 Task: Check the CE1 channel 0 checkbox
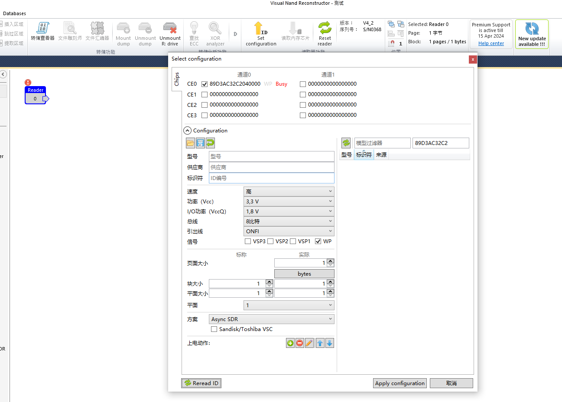pyautogui.click(x=205, y=94)
